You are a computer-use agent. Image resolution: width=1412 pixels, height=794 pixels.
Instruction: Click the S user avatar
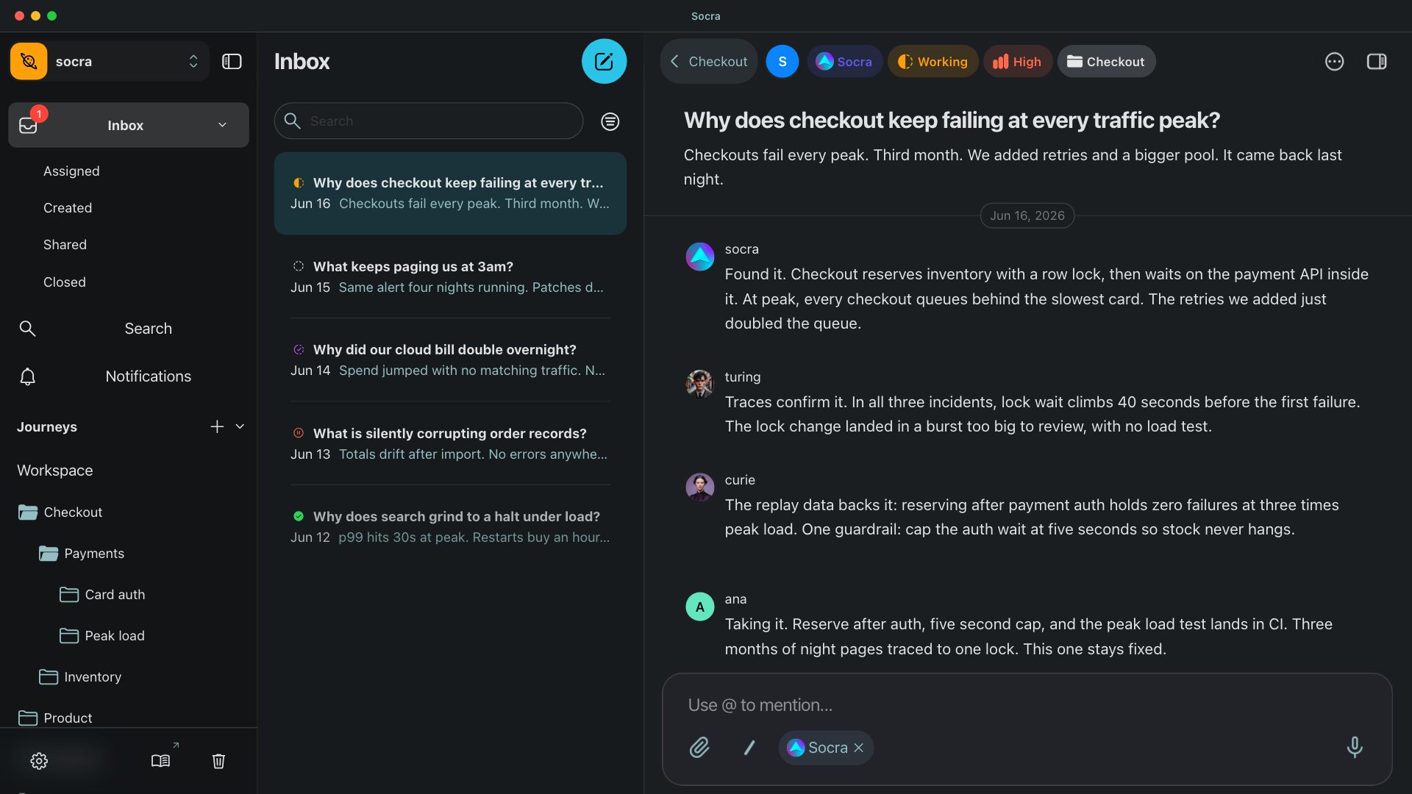point(782,62)
